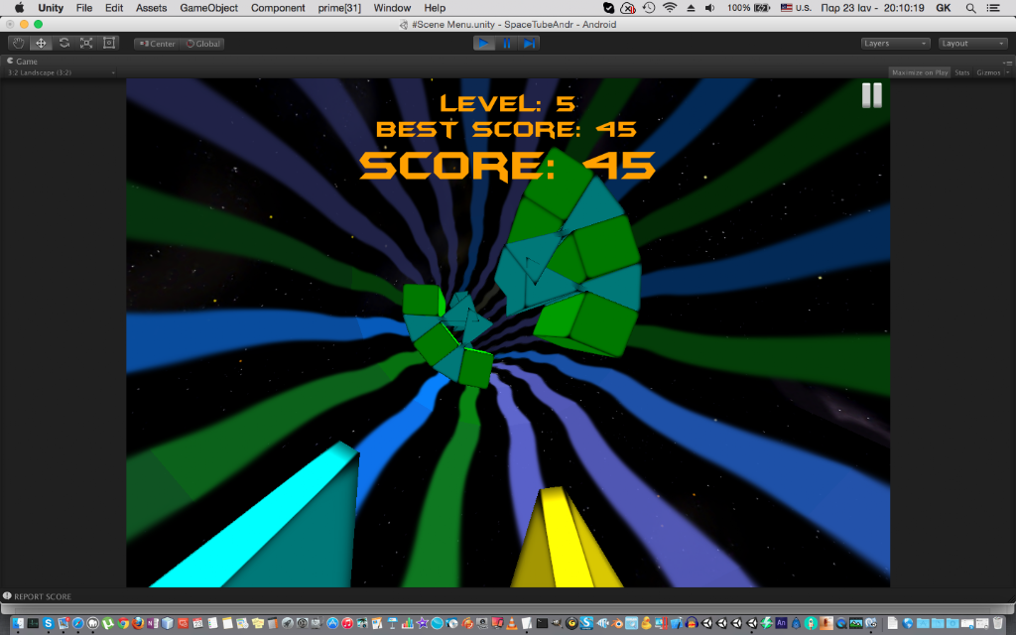The width and height of the screenshot is (1016, 635).
Task: Open the Layout dropdown
Action: point(972,44)
